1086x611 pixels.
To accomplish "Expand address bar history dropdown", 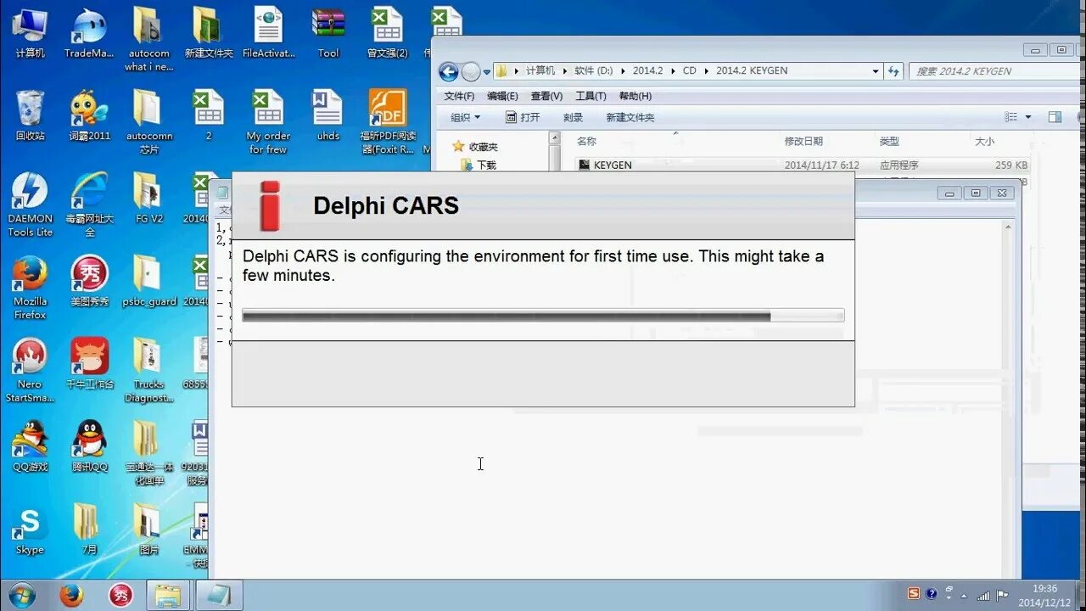I will click(x=876, y=71).
